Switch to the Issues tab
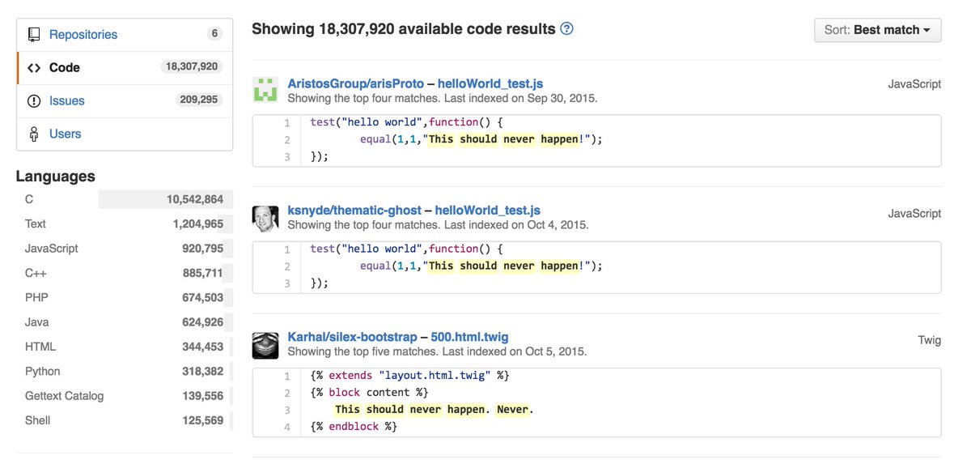 click(x=67, y=101)
